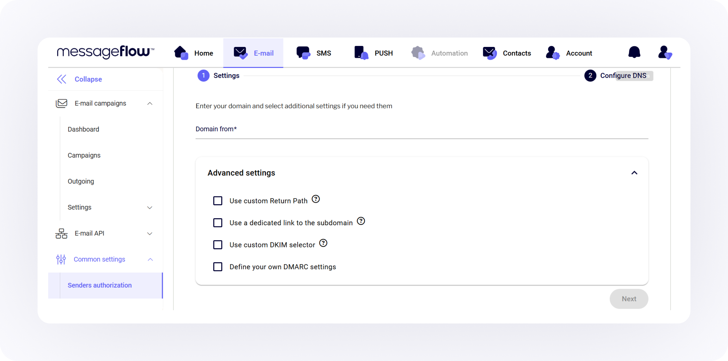This screenshot has width=728, height=361.
Task: Click the PUSH phone notification icon
Action: [x=361, y=53]
